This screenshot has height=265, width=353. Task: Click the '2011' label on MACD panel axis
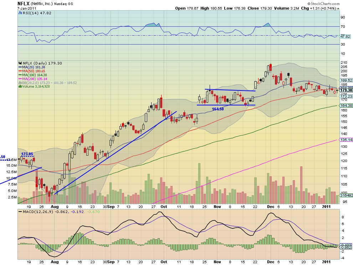point(326,262)
